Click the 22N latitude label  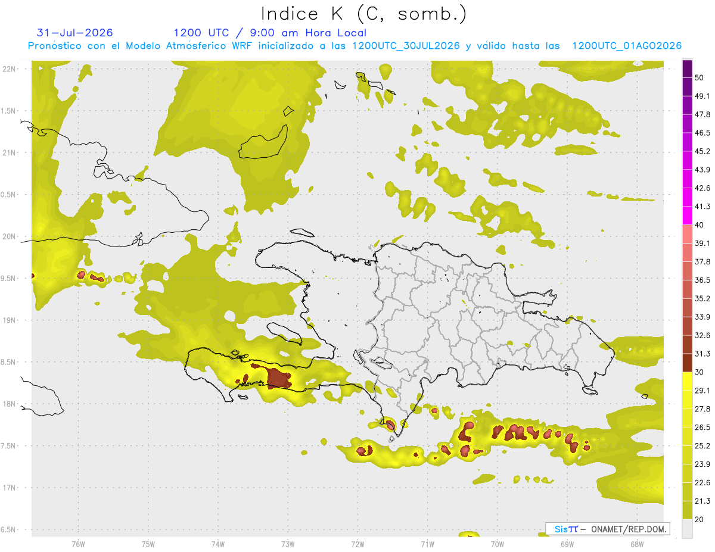[9, 69]
